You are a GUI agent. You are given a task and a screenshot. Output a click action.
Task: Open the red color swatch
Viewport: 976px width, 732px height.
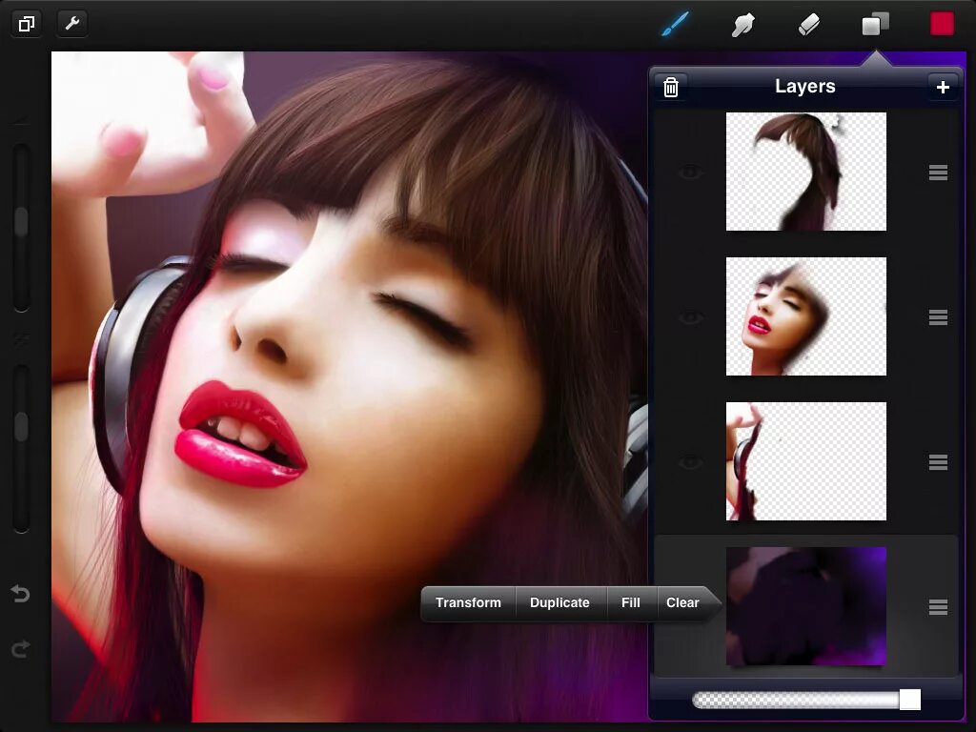tap(942, 24)
